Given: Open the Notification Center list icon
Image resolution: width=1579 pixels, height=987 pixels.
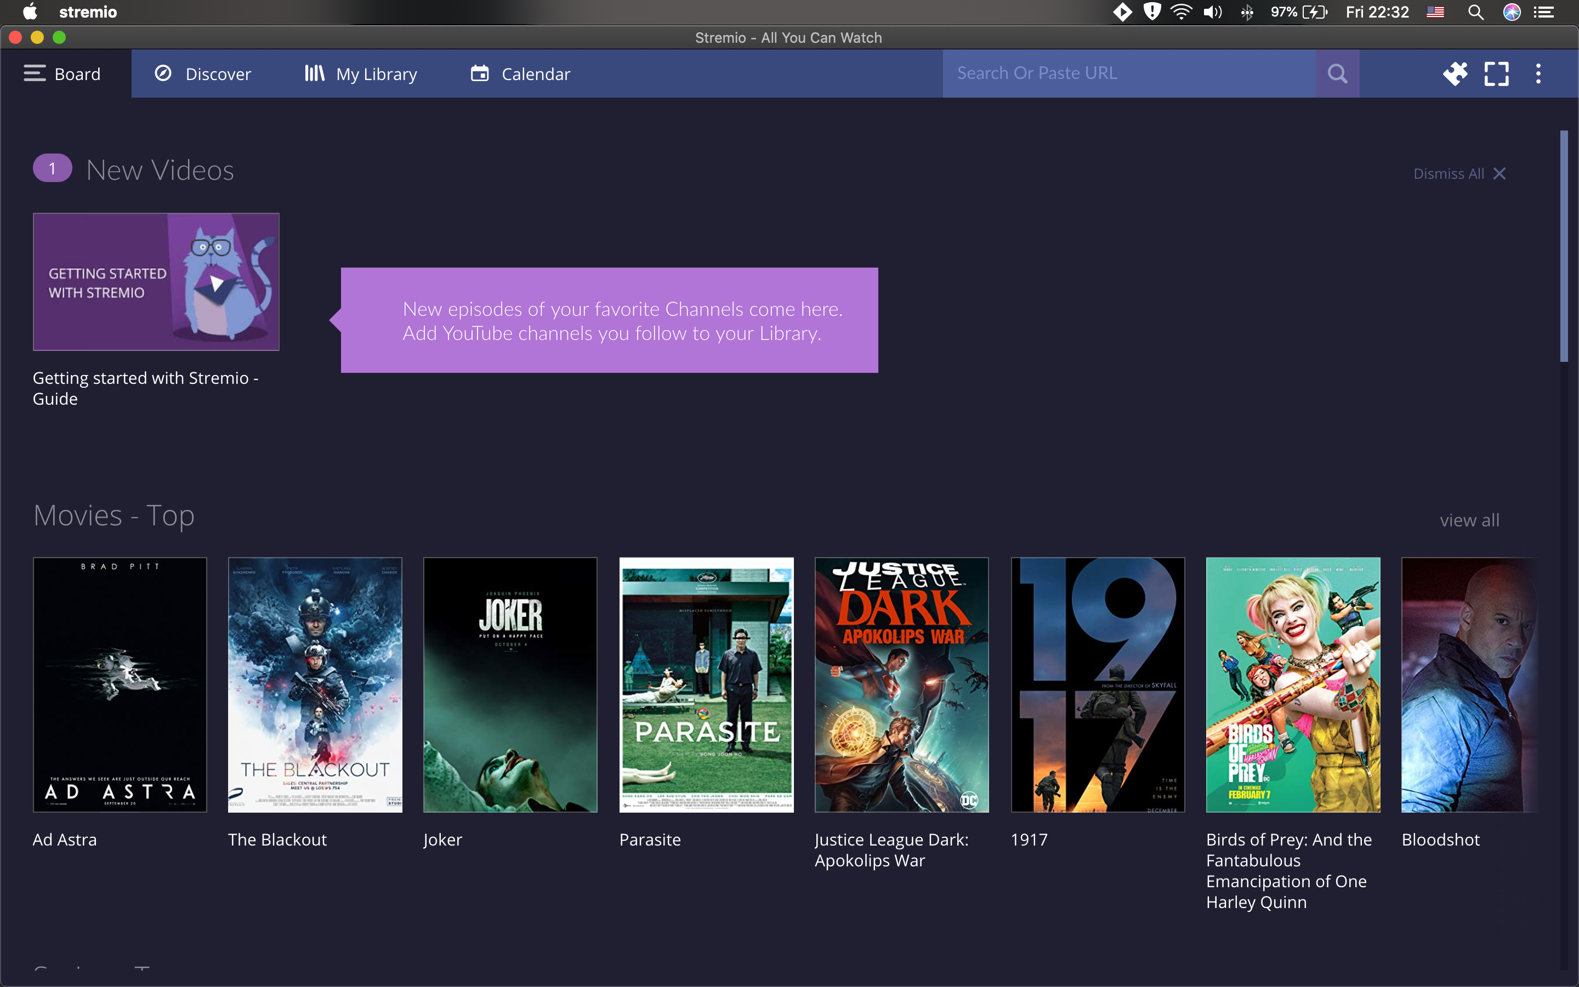Looking at the screenshot, I should 1544,12.
